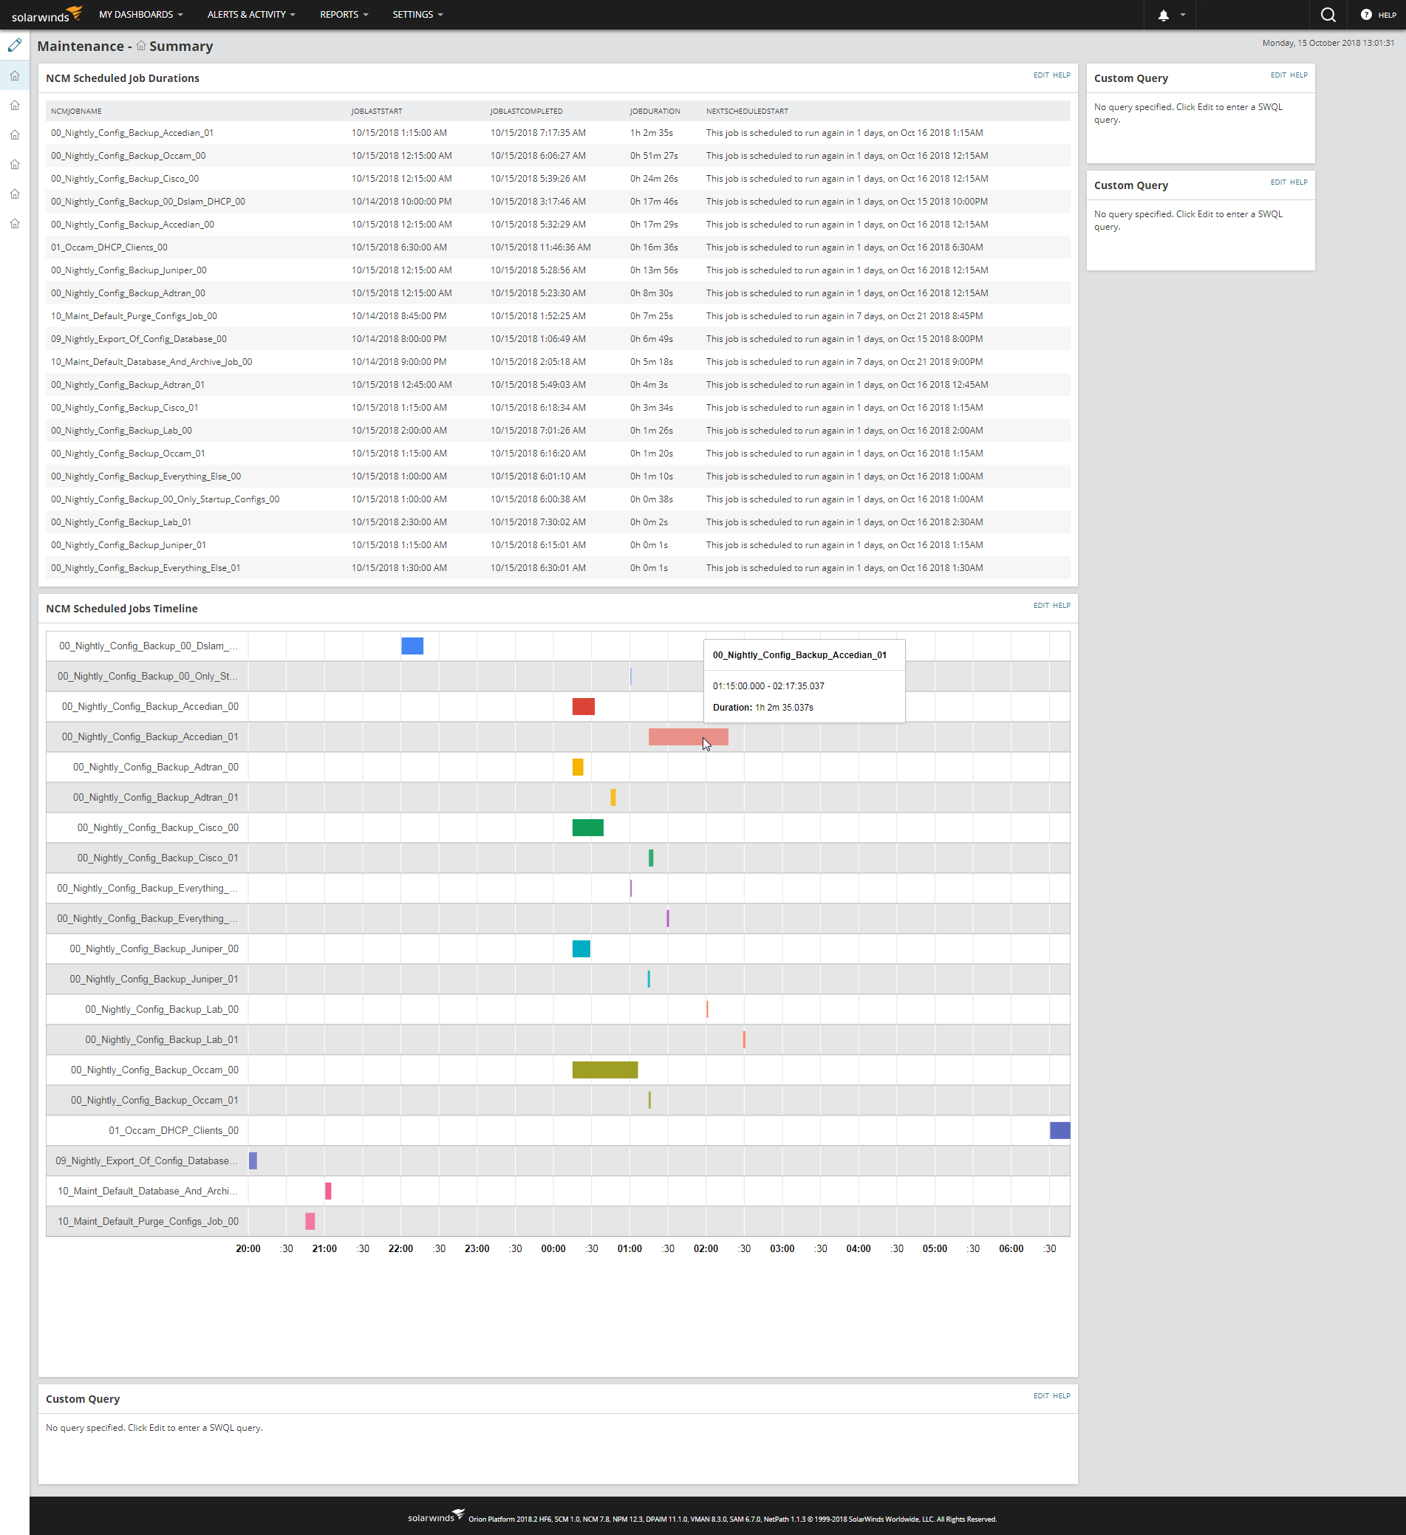Click the blue Dslam job bar in timeline
The image size is (1406, 1535).
pyautogui.click(x=412, y=646)
